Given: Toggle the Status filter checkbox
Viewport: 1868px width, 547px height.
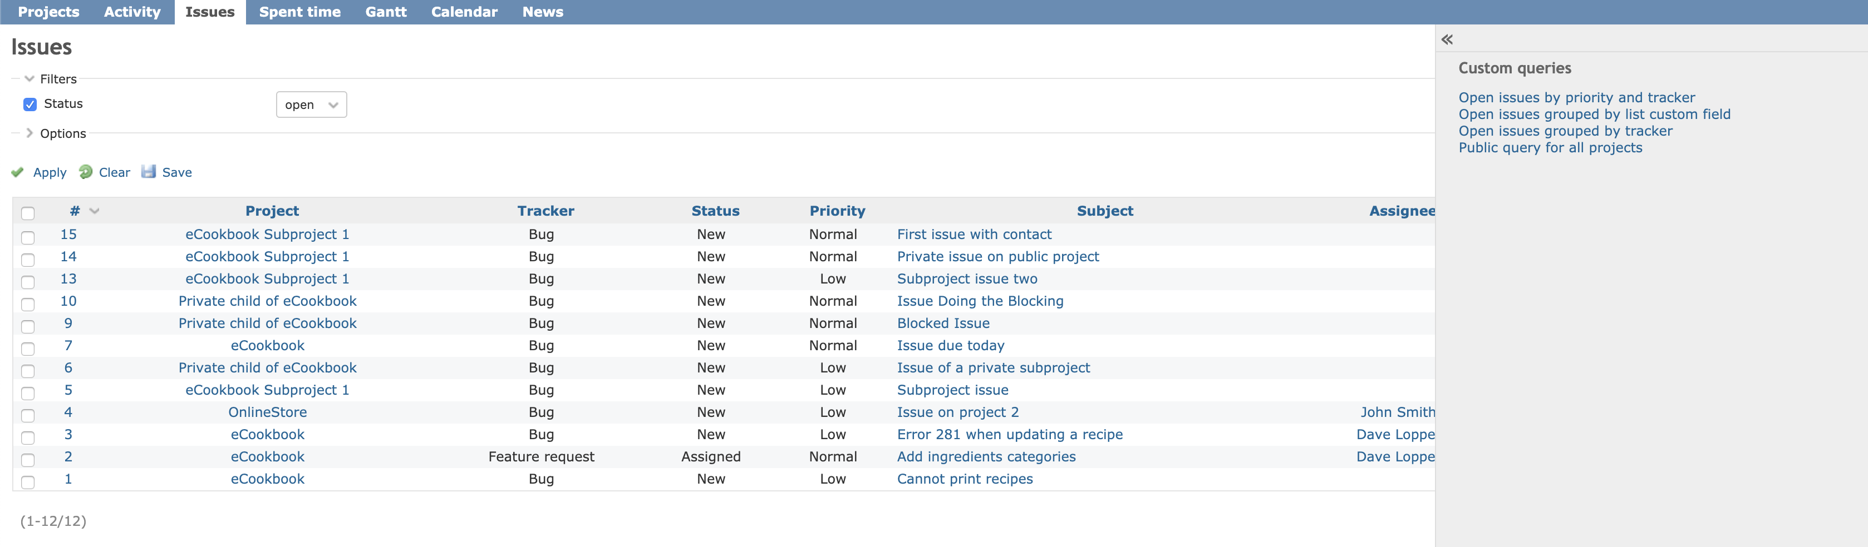Looking at the screenshot, I should (30, 105).
